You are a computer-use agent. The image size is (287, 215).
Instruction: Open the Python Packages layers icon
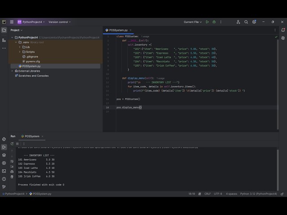(x=4, y=155)
